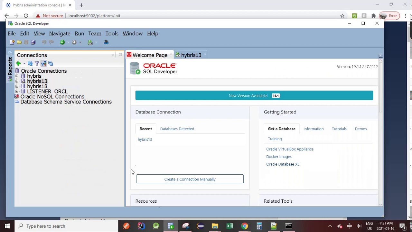Viewport: 412px width, 232px height.
Task: Select the Training tab
Action: click(275, 139)
